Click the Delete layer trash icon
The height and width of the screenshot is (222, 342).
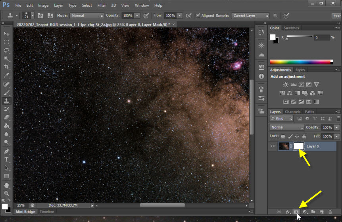pos(330,212)
